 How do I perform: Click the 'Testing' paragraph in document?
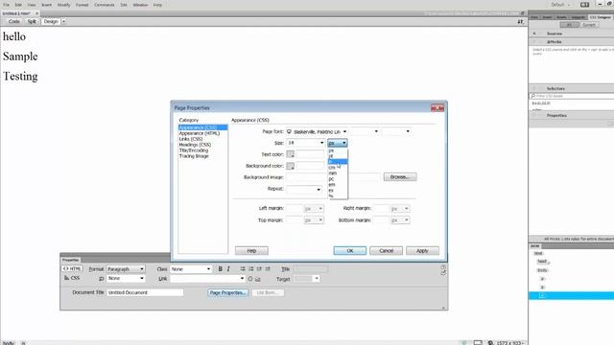(20, 77)
